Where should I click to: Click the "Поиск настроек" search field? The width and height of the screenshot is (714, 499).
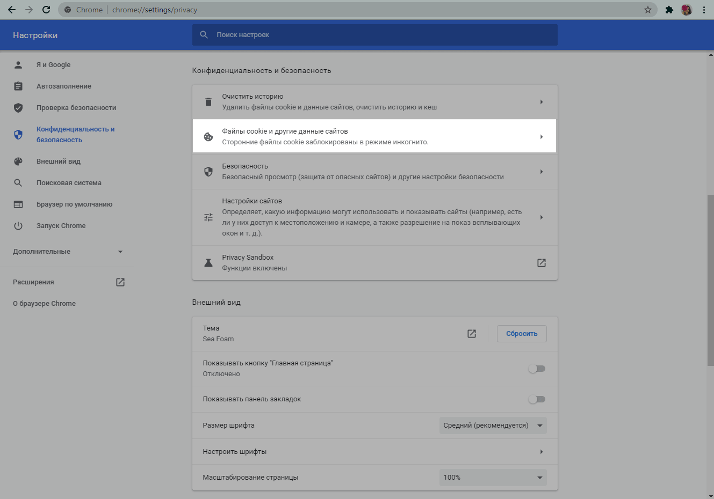[x=374, y=35]
